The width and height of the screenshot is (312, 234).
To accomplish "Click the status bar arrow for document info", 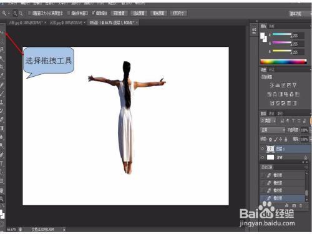I will [x=64, y=230].
